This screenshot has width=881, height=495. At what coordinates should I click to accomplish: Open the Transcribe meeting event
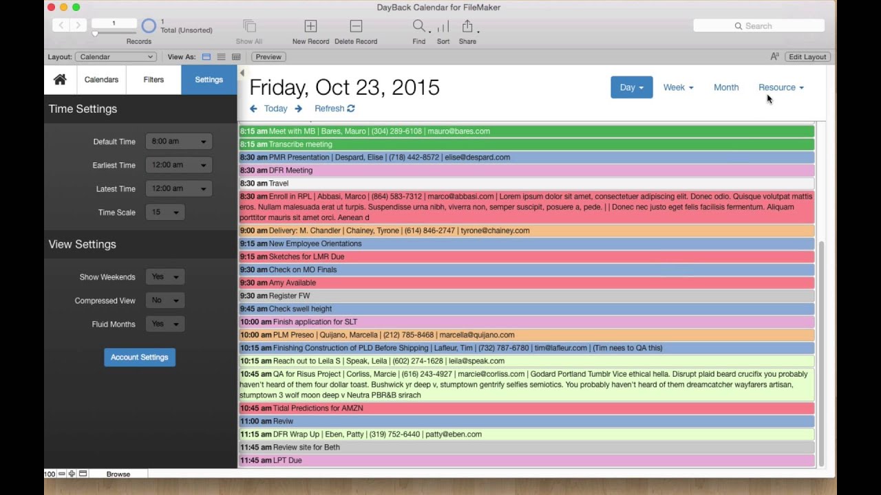527,144
